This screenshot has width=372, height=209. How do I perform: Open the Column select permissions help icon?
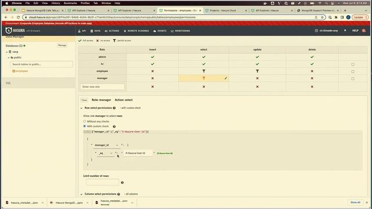[x=119, y=194]
